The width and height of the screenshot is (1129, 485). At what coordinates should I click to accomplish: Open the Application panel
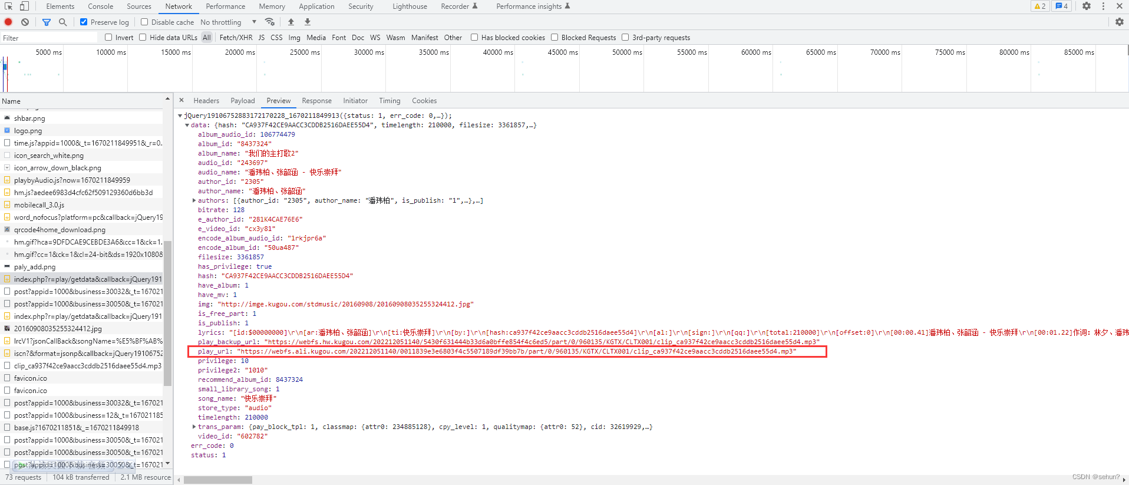(316, 6)
